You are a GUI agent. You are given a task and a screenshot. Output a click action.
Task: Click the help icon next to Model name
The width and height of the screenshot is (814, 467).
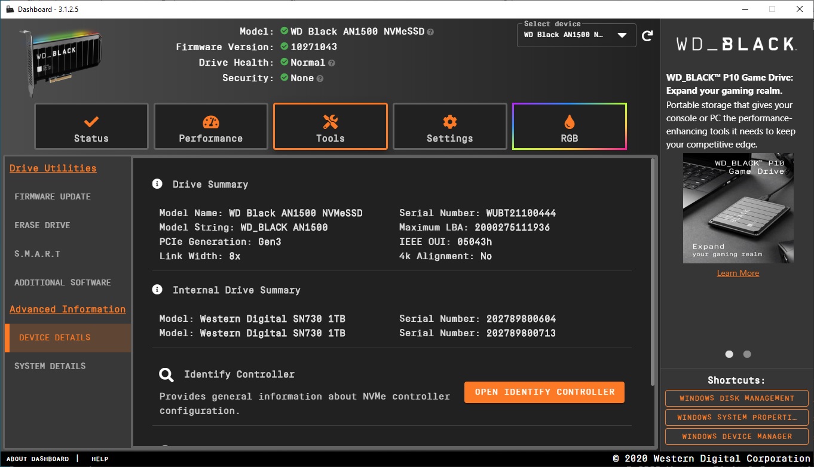coord(430,32)
